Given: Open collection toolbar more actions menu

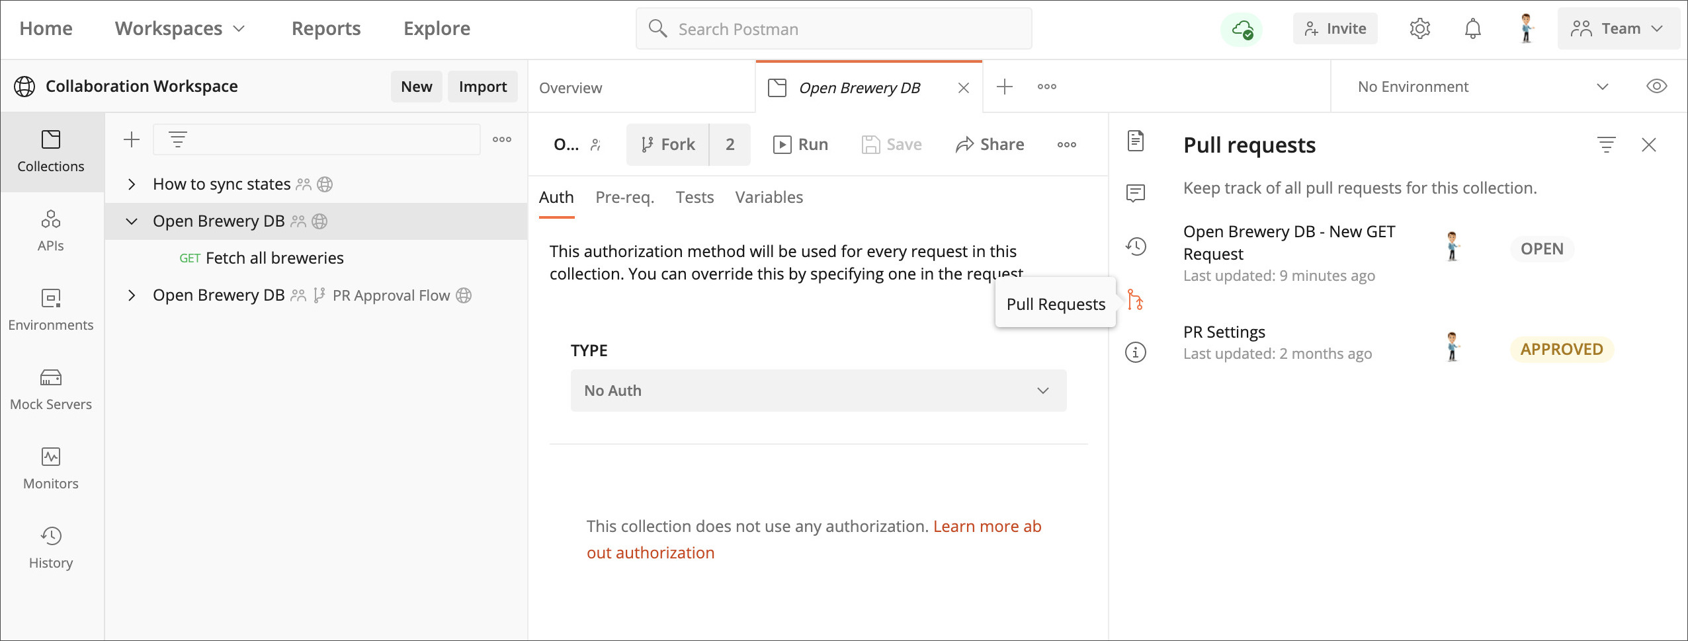Looking at the screenshot, I should [1066, 145].
